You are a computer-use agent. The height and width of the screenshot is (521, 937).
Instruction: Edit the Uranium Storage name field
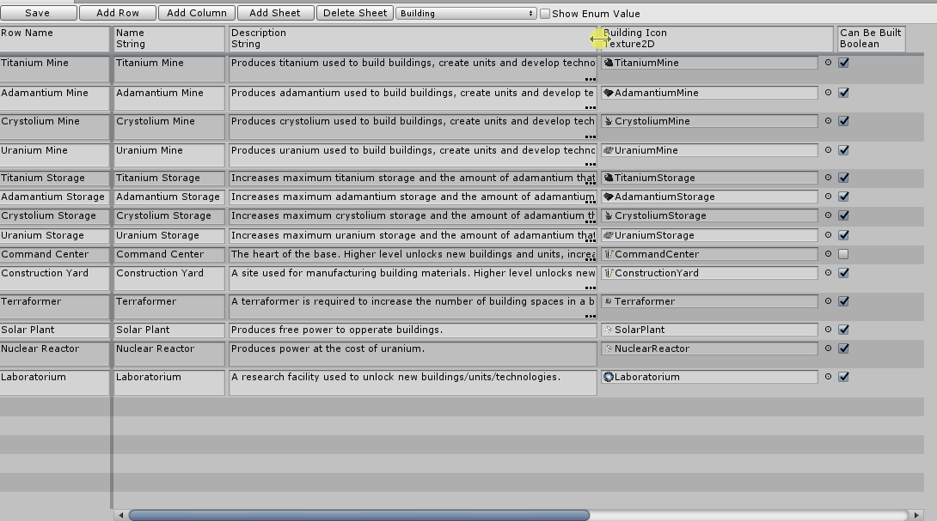pos(169,236)
